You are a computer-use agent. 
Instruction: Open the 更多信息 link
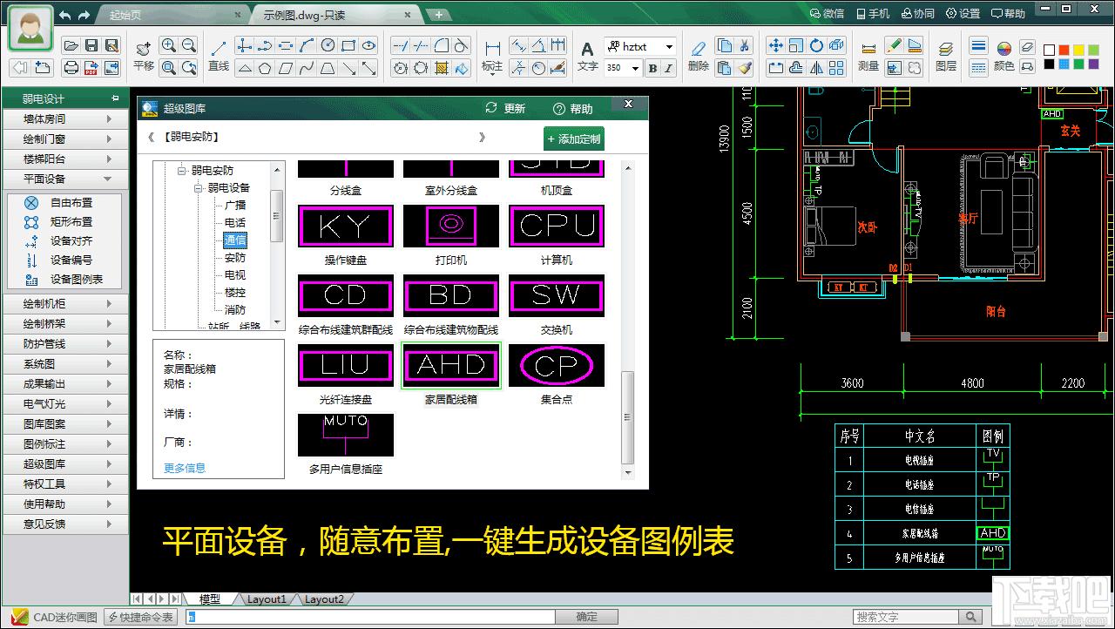pos(185,468)
